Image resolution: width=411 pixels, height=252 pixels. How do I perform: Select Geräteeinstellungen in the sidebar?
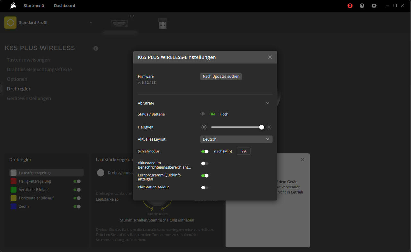[x=29, y=98]
